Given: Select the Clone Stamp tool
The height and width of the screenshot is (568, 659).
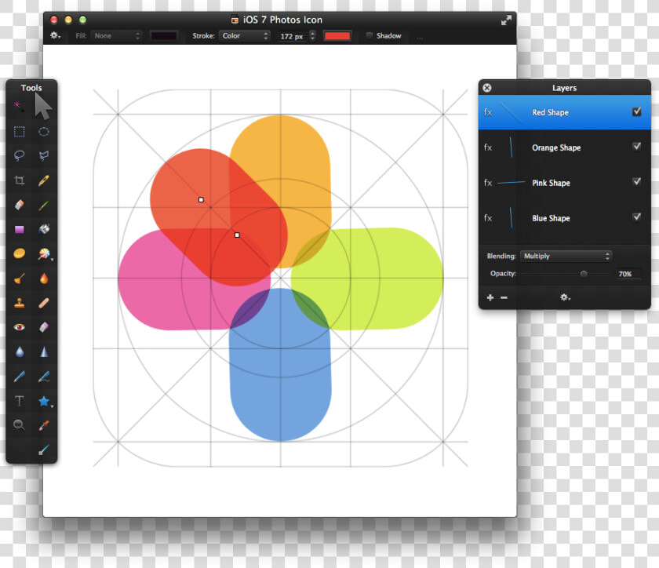Looking at the screenshot, I should [19, 303].
